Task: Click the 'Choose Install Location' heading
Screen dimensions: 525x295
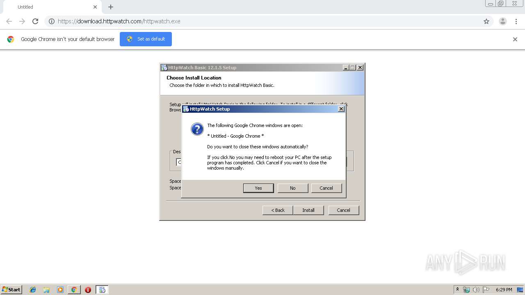Action: (x=194, y=78)
